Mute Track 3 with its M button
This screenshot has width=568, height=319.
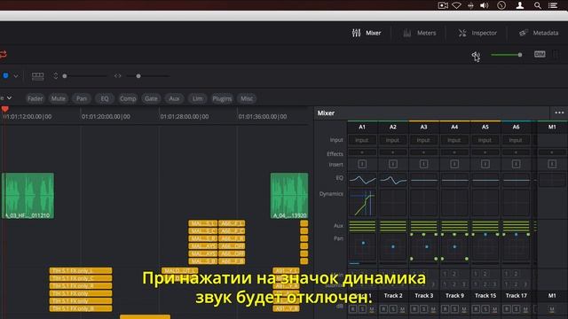[433, 309]
